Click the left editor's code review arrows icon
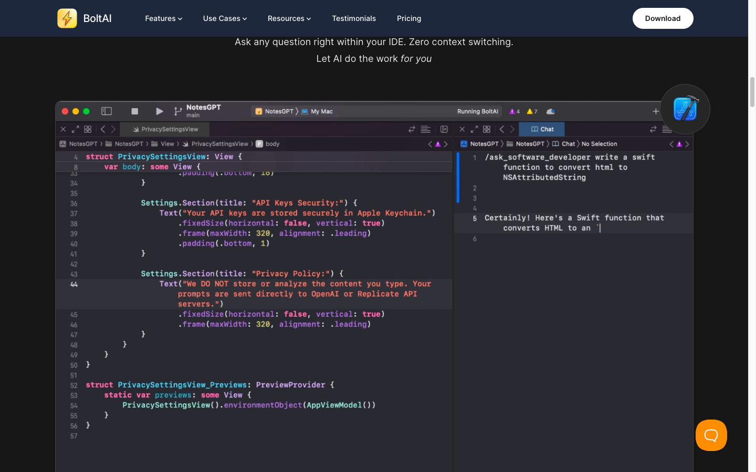The height and width of the screenshot is (472, 756). point(412,129)
